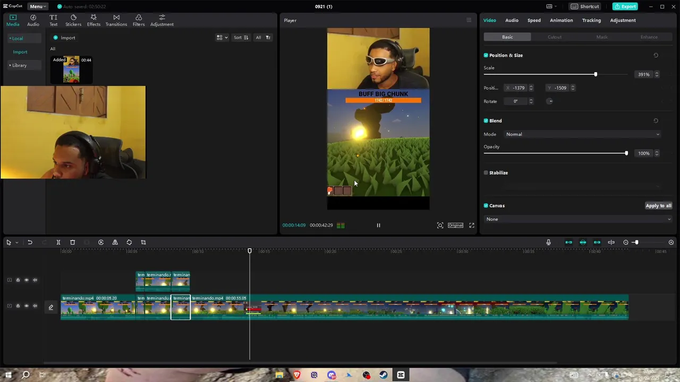Open the Canvas None dropdown
Screen dimensions: 680x382
(x=578, y=219)
